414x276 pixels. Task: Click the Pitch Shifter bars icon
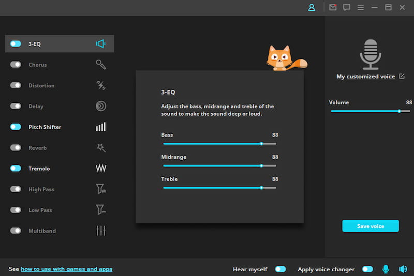point(101,127)
